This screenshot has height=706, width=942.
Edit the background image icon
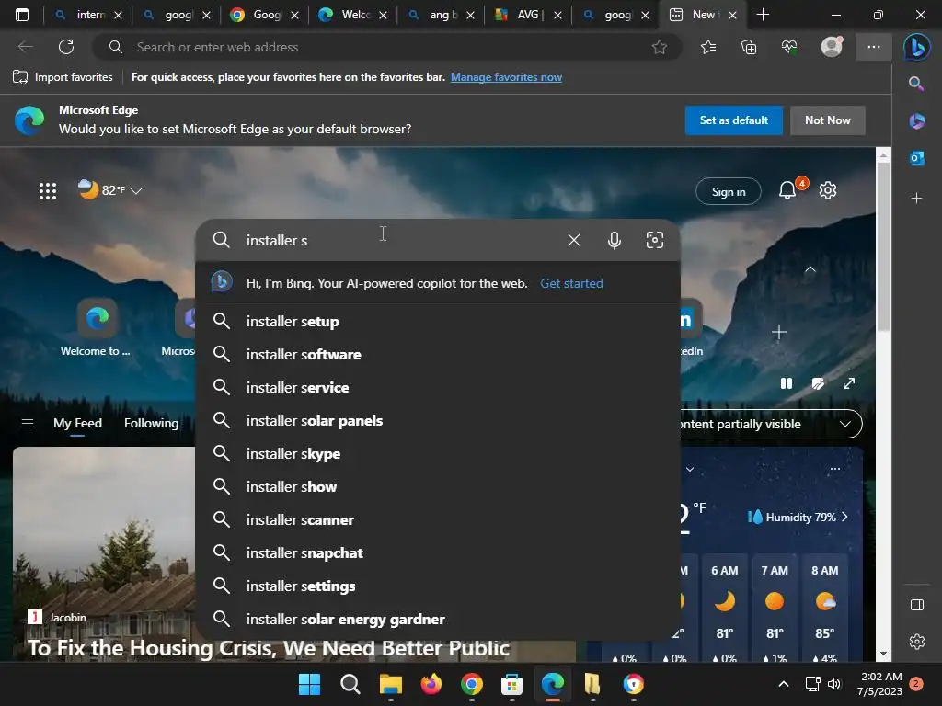point(818,383)
